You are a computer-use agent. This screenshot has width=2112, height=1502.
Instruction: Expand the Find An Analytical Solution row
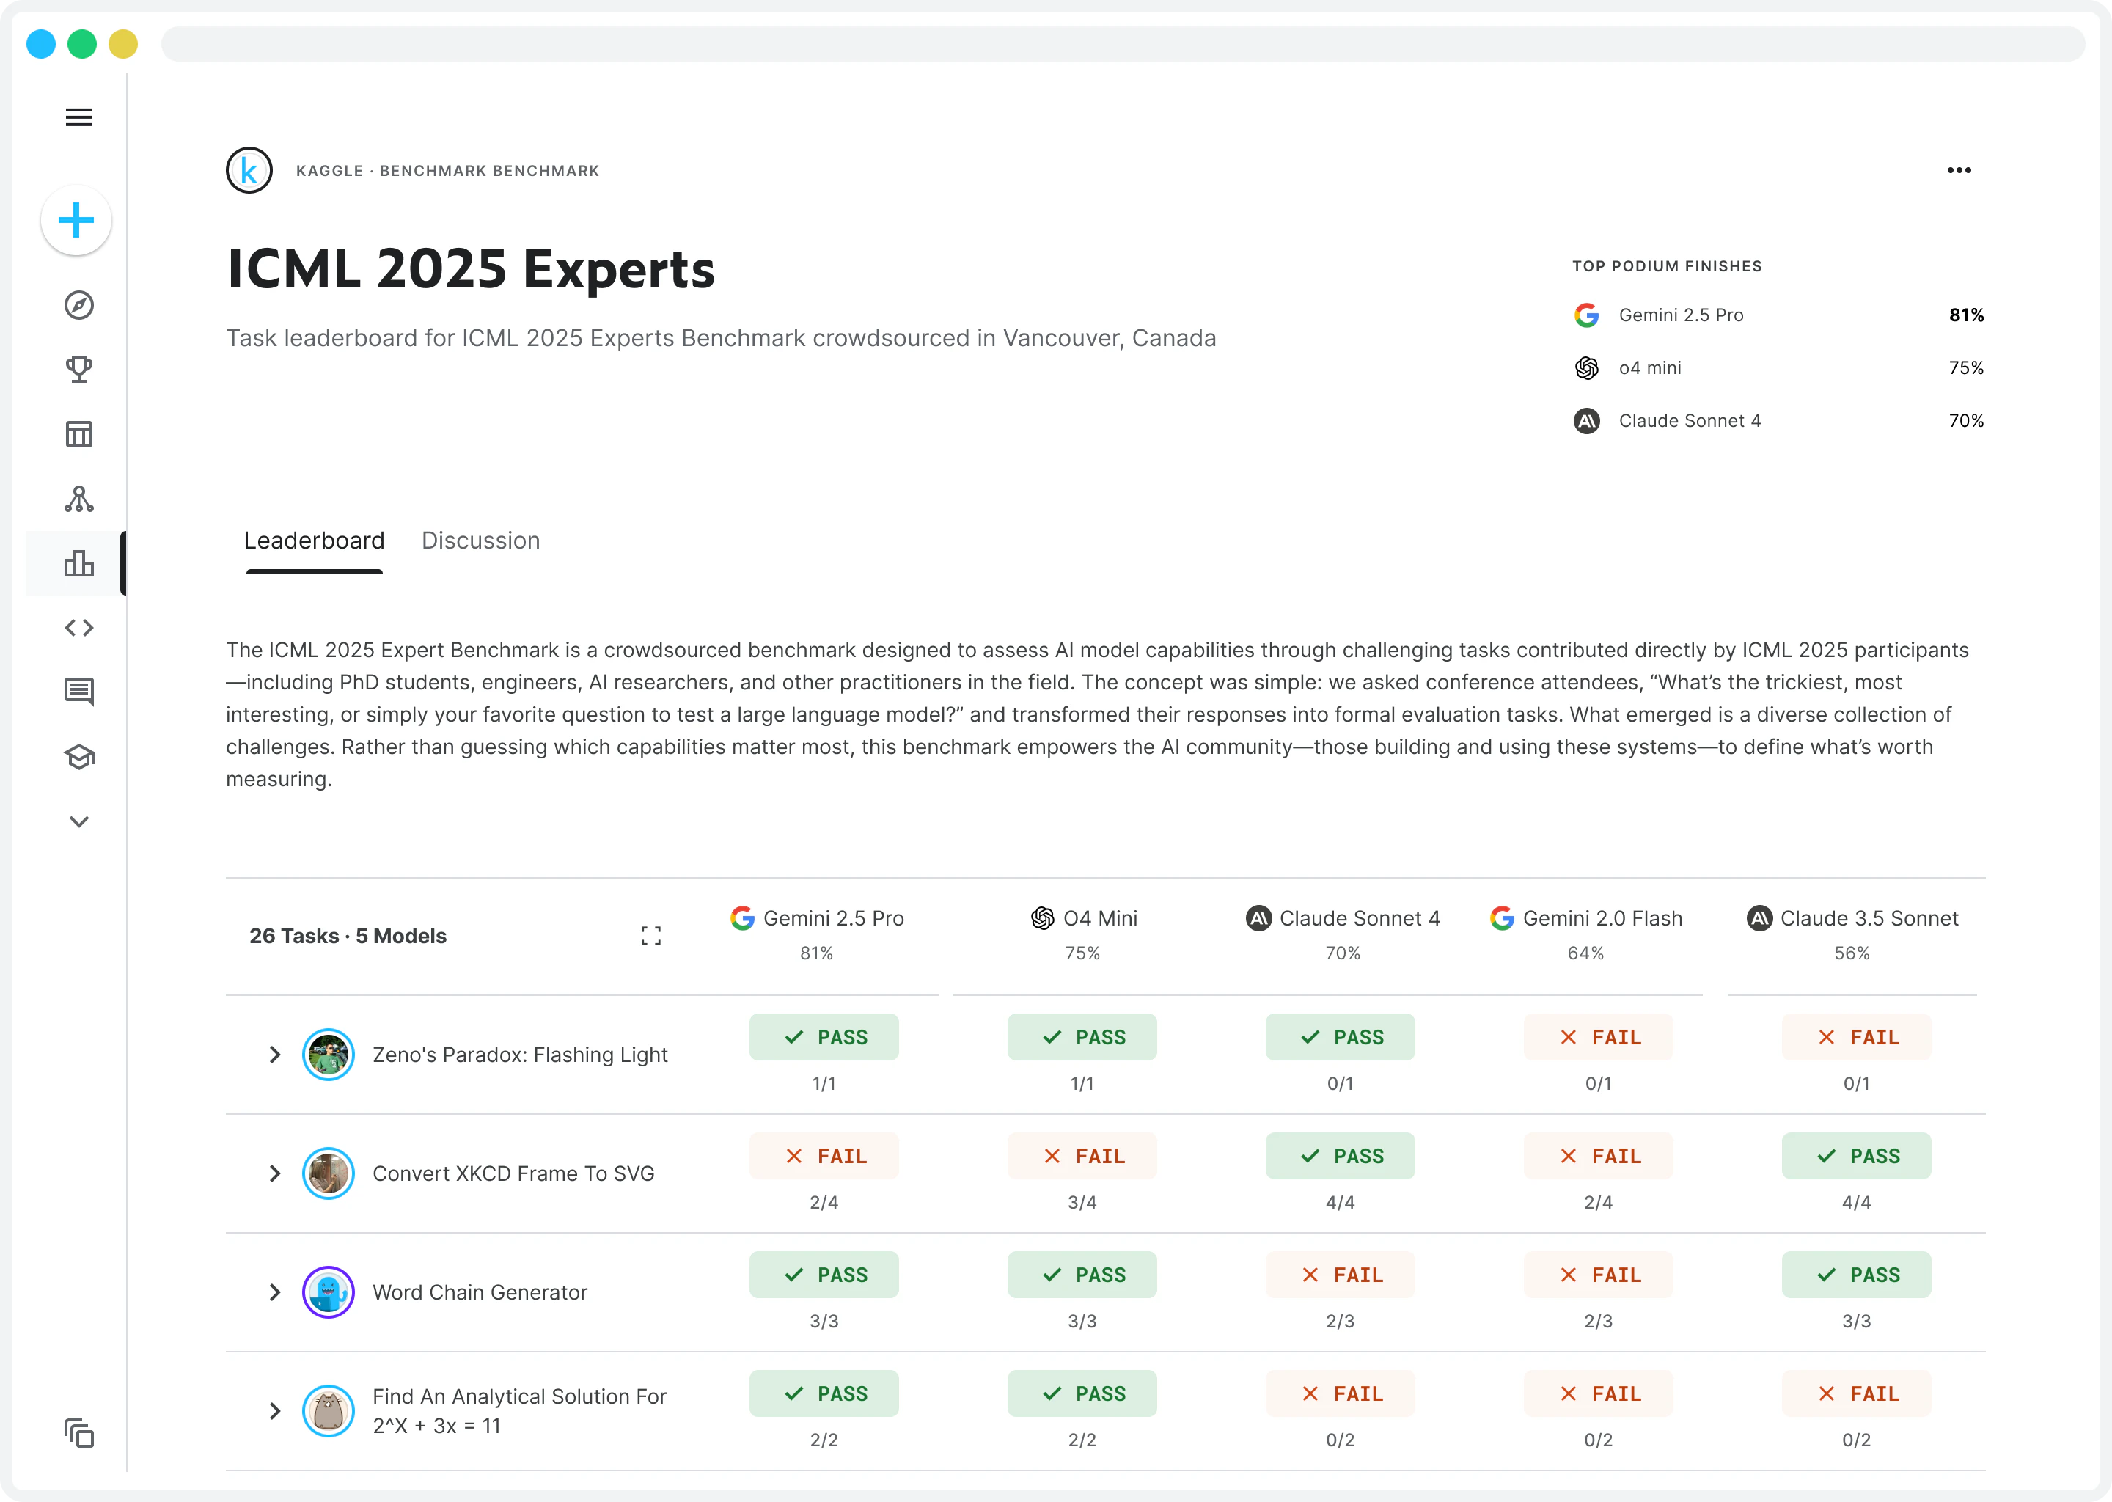coord(275,1411)
